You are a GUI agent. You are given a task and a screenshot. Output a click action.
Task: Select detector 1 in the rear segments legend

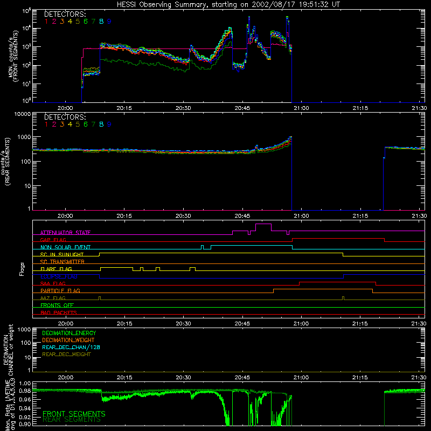(46, 124)
